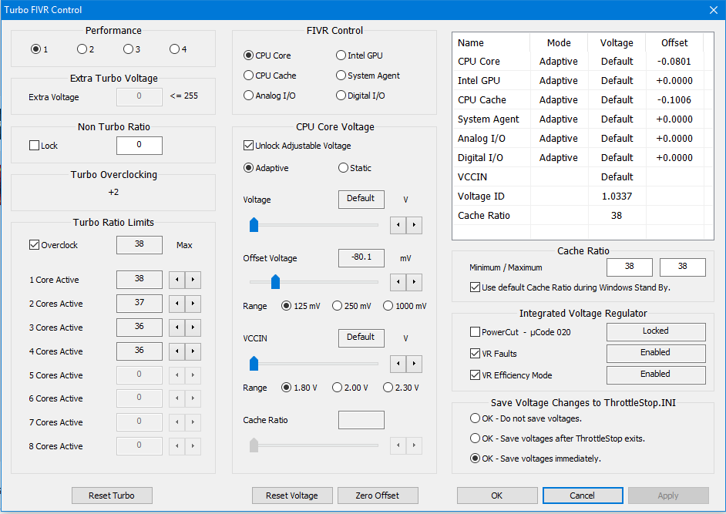Select the CPU Core row in voltage table

(583, 61)
